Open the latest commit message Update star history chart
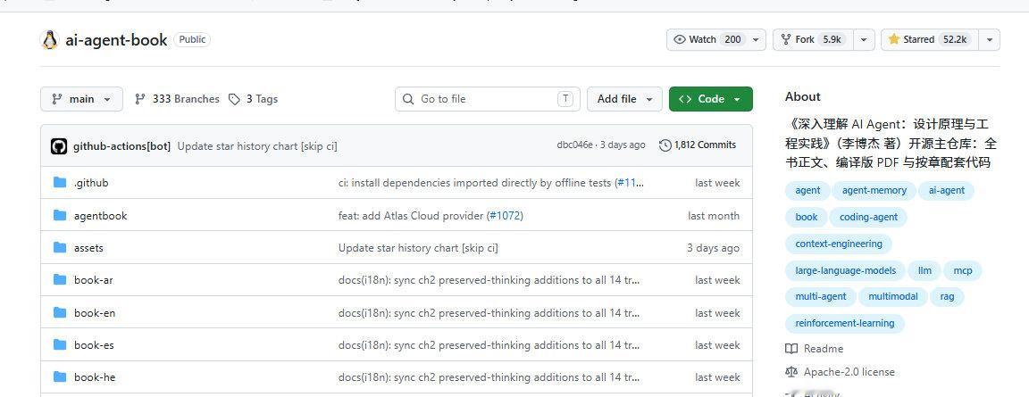 (257, 146)
